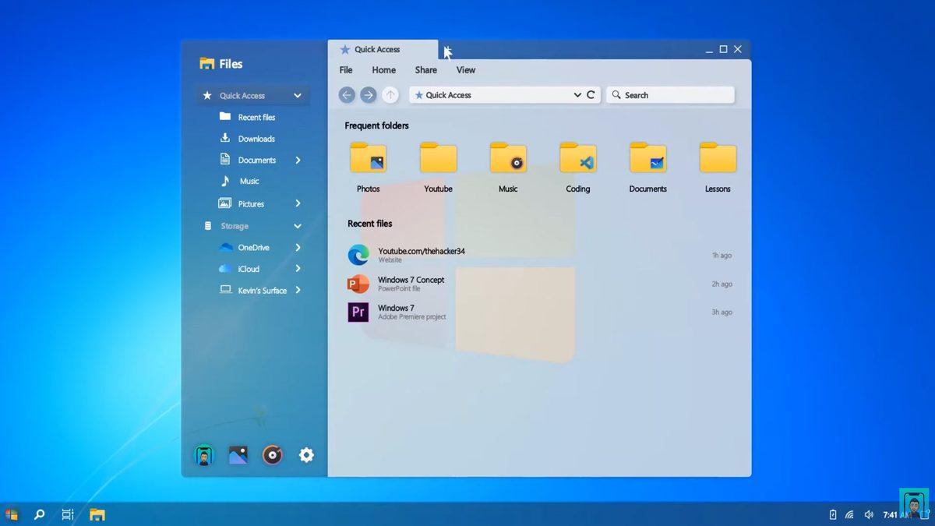Open the Windows 7 Concept PowerPoint file
The width and height of the screenshot is (935, 526).
pyautogui.click(x=411, y=283)
